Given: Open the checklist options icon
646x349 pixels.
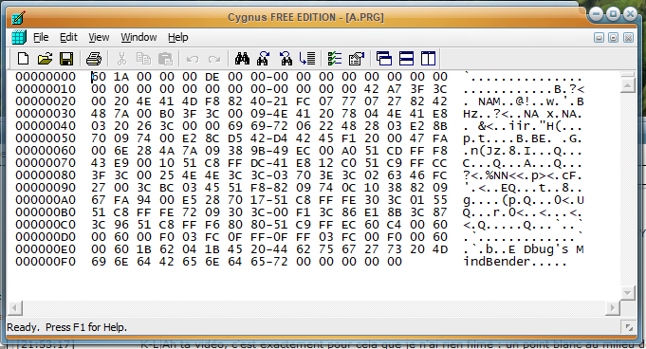Looking at the screenshot, I should coord(335,59).
